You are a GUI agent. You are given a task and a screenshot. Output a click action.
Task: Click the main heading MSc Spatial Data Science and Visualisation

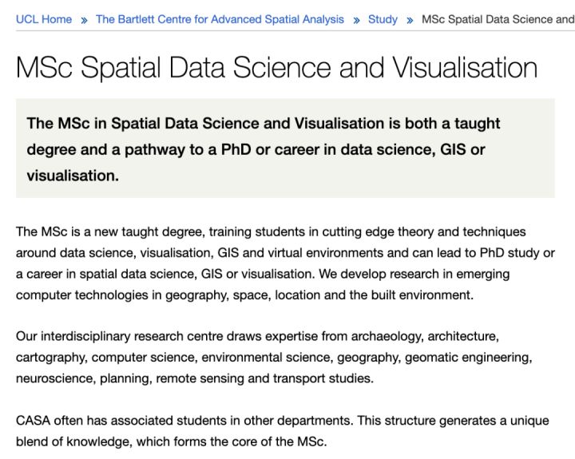tap(276, 68)
